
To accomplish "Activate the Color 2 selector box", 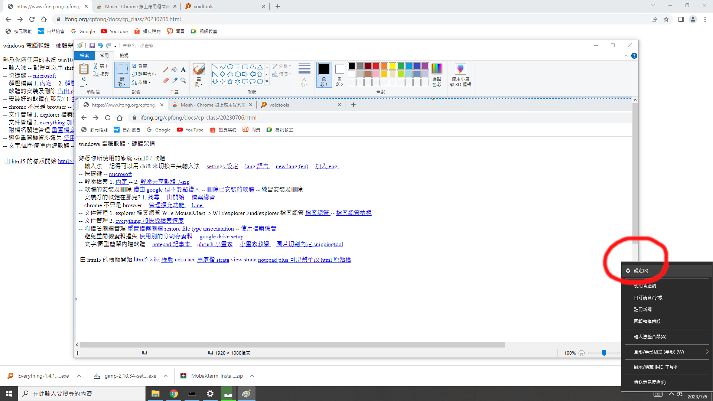I will coord(339,75).
